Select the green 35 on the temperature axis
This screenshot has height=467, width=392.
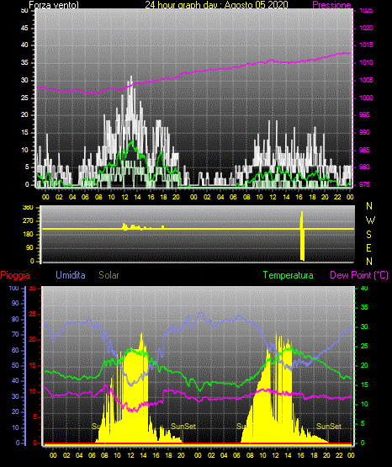coord(364,308)
